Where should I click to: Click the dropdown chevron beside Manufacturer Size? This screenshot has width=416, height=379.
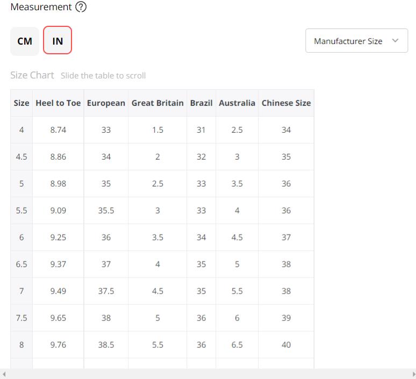tap(396, 41)
